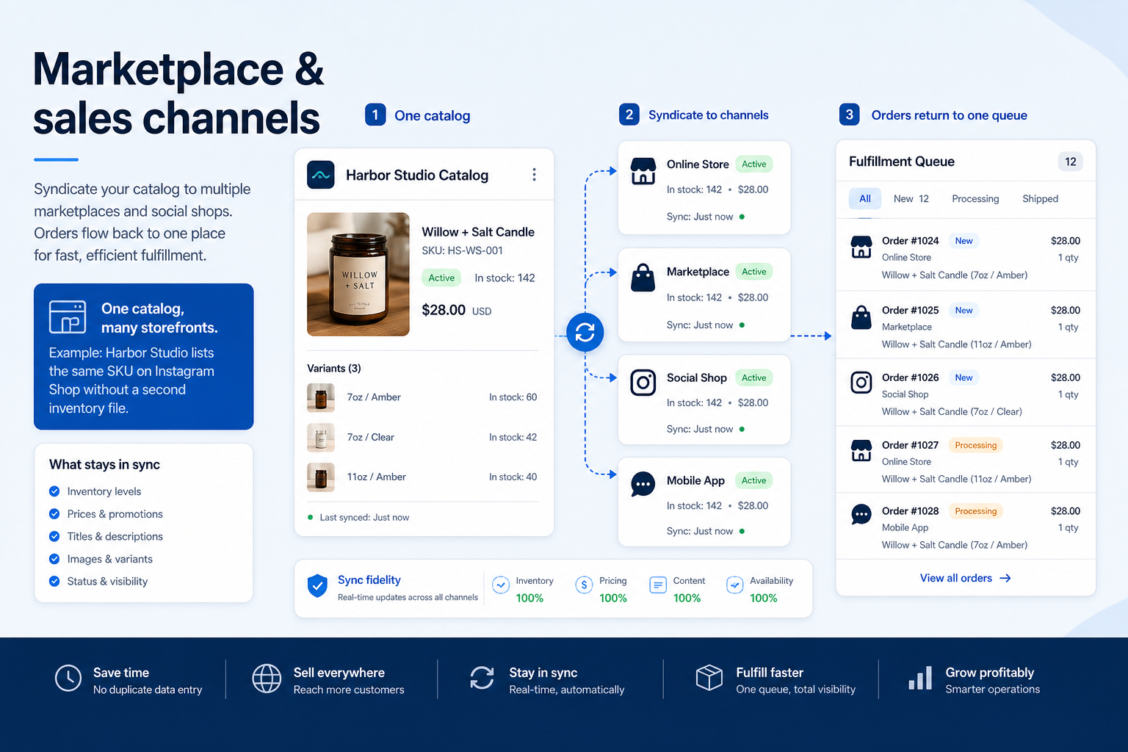Click the Marketplace channel shopping bag icon

643,278
